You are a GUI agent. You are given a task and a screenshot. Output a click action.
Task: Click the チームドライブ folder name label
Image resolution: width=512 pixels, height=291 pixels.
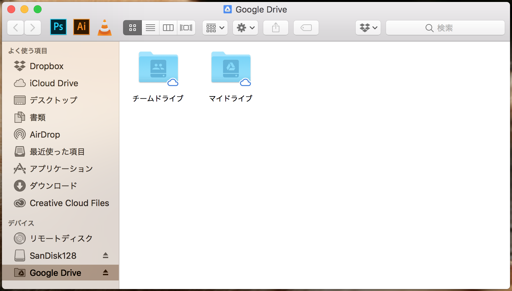coord(158,98)
